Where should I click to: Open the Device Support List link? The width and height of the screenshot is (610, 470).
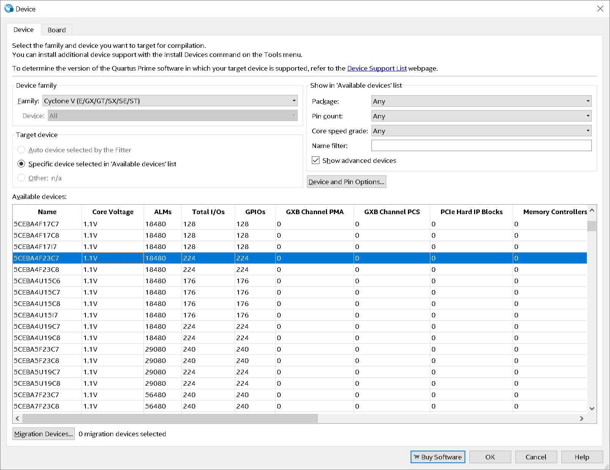tap(377, 68)
